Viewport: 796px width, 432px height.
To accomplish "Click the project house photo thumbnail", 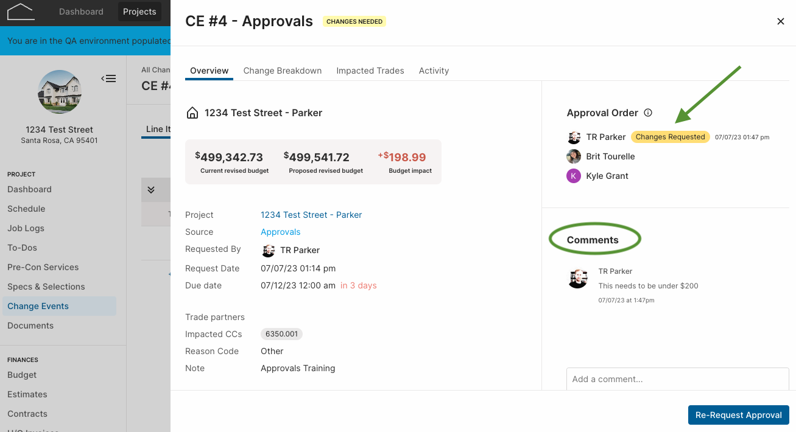I will click(60, 92).
